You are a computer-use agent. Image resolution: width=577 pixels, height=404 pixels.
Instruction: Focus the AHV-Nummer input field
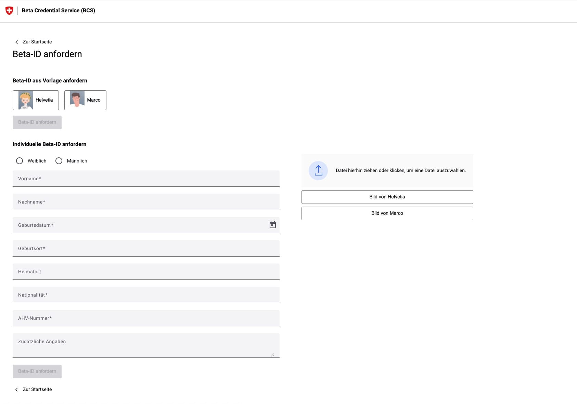(x=146, y=318)
